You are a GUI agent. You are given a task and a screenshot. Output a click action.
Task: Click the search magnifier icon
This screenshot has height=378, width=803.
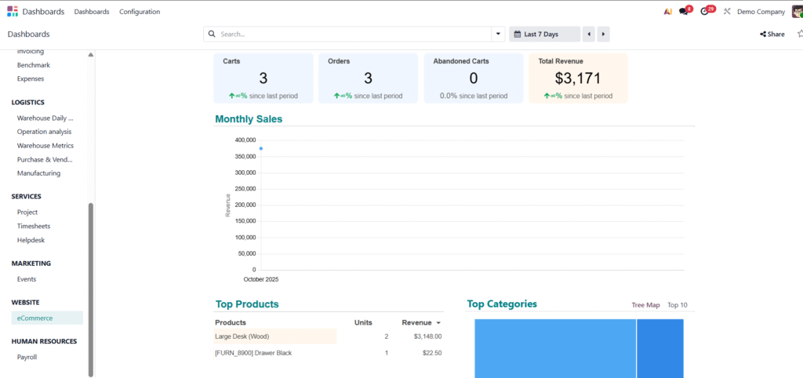(x=213, y=35)
